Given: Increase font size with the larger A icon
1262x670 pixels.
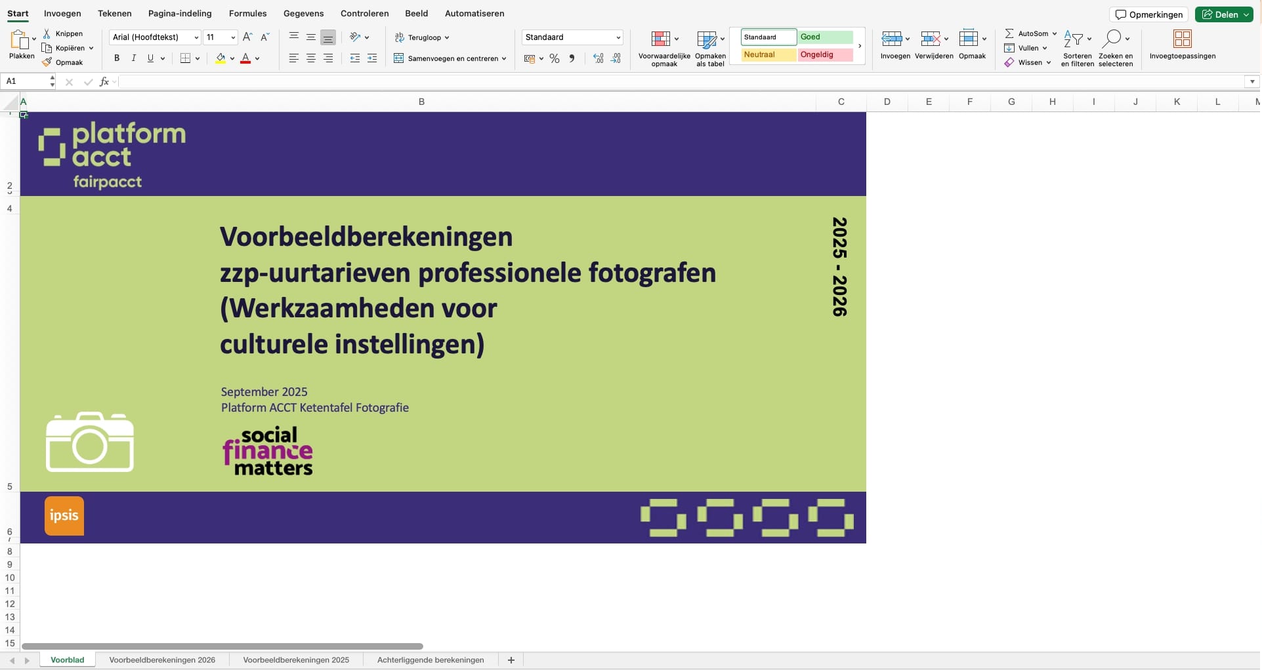Looking at the screenshot, I should [x=247, y=37].
